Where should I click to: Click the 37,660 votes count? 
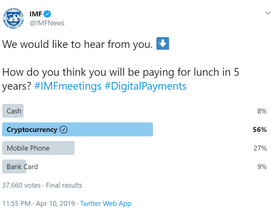21,185
